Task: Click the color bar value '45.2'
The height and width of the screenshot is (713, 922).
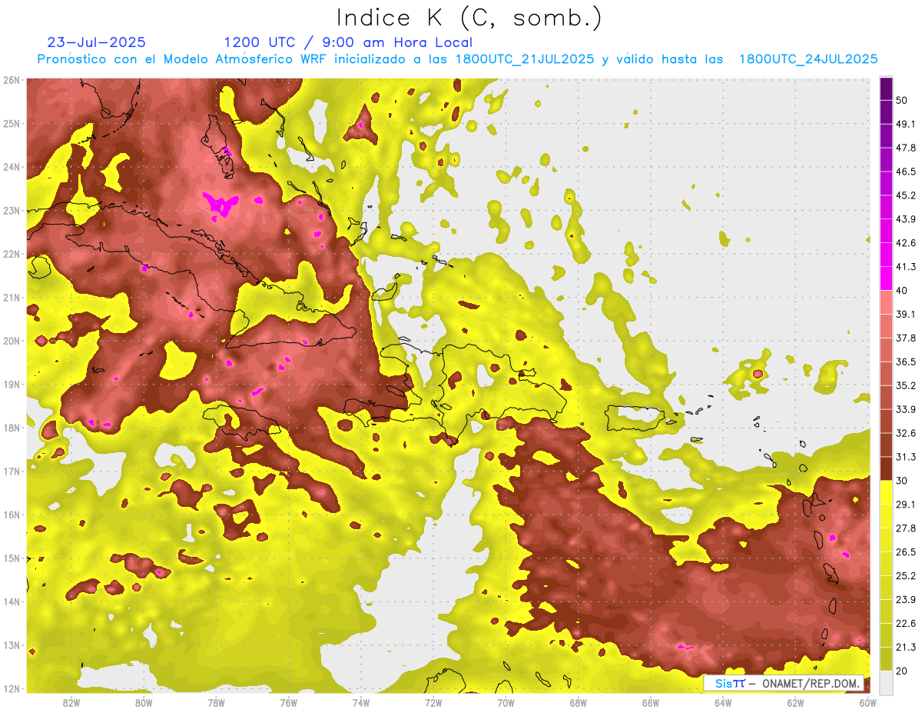Action: (x=905, y=195)
